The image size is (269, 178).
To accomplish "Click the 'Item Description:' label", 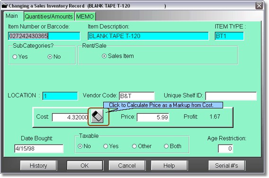I will [108, 27].
